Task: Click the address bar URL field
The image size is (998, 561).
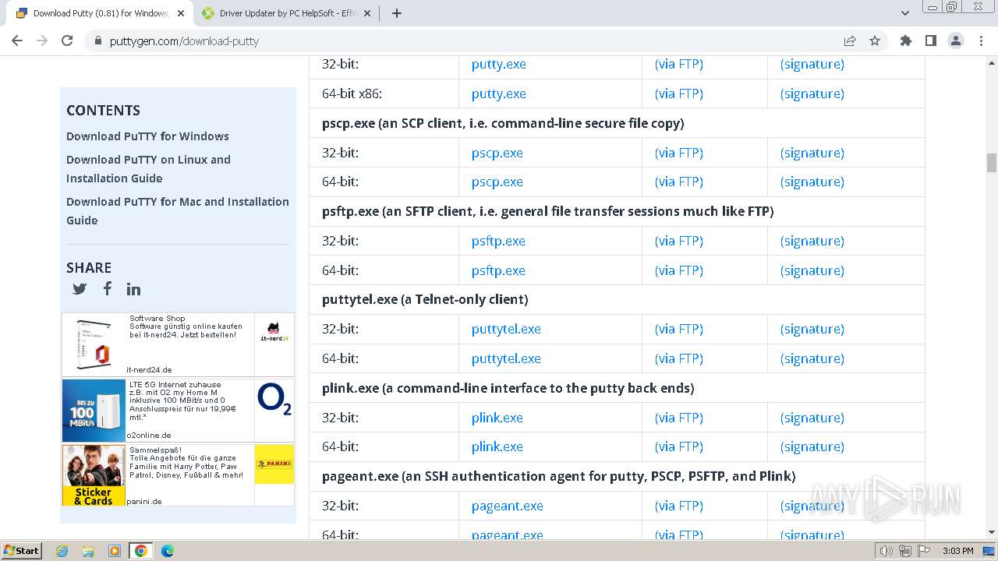Action: [x=460, y=41]
